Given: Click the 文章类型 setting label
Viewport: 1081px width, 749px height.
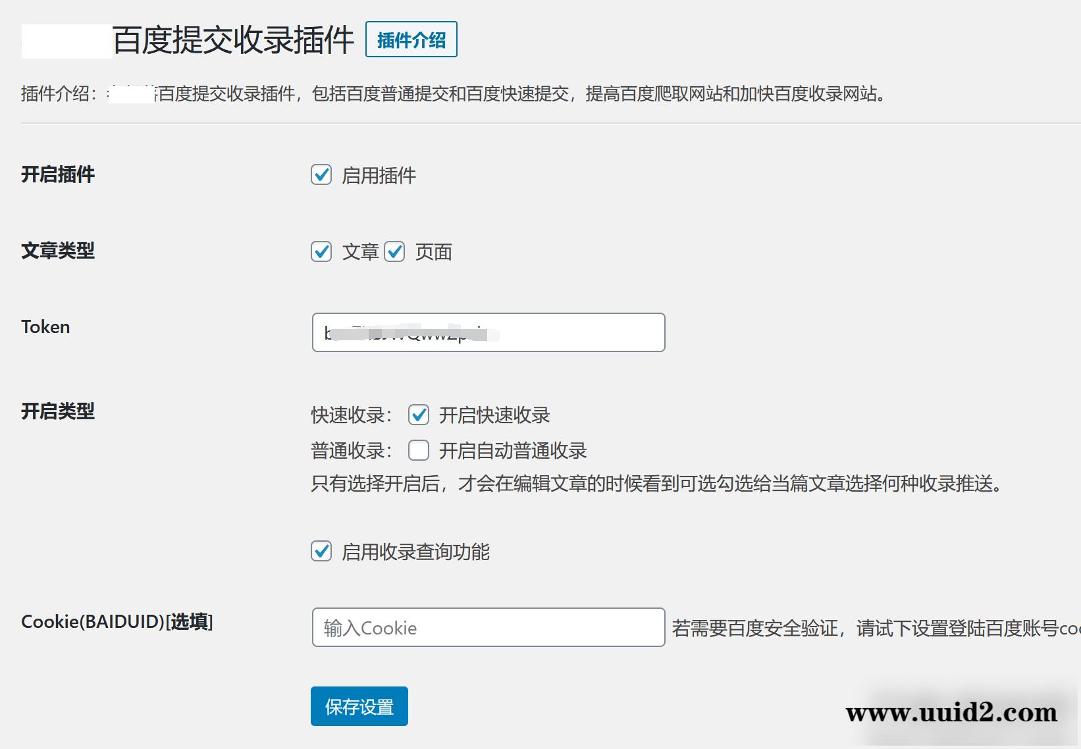Looking at the screenshot, I should pos(59,251).
